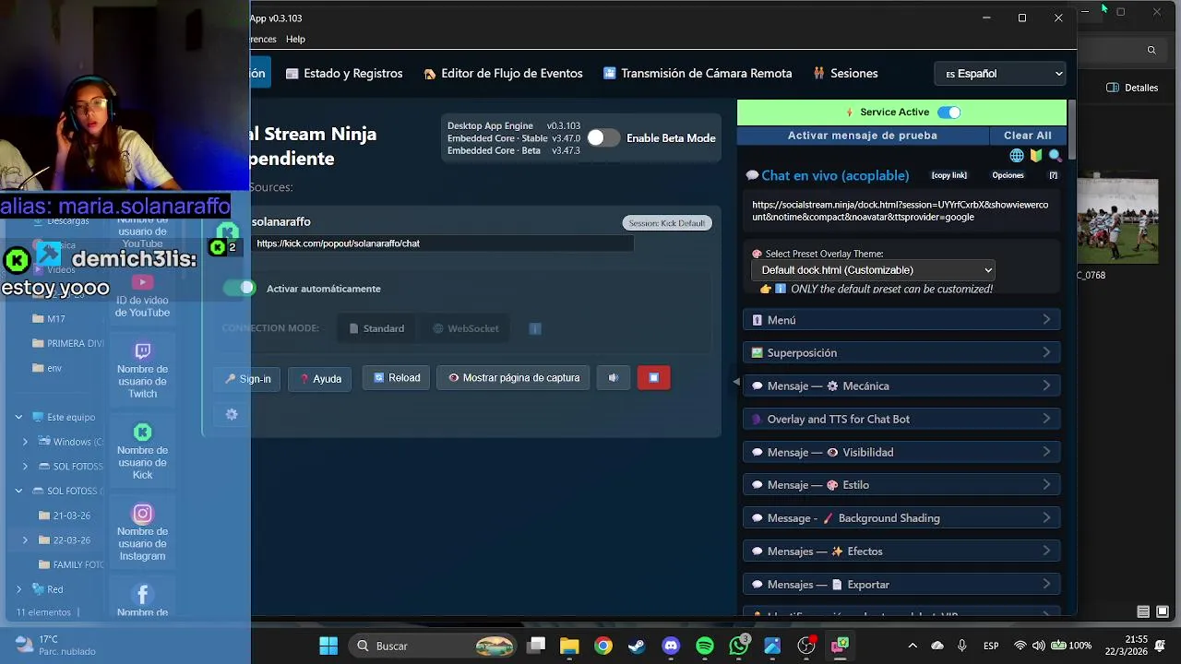Expand the Mensaje — Mecánica section
The image size is (1181, 664).
[901, 386]
